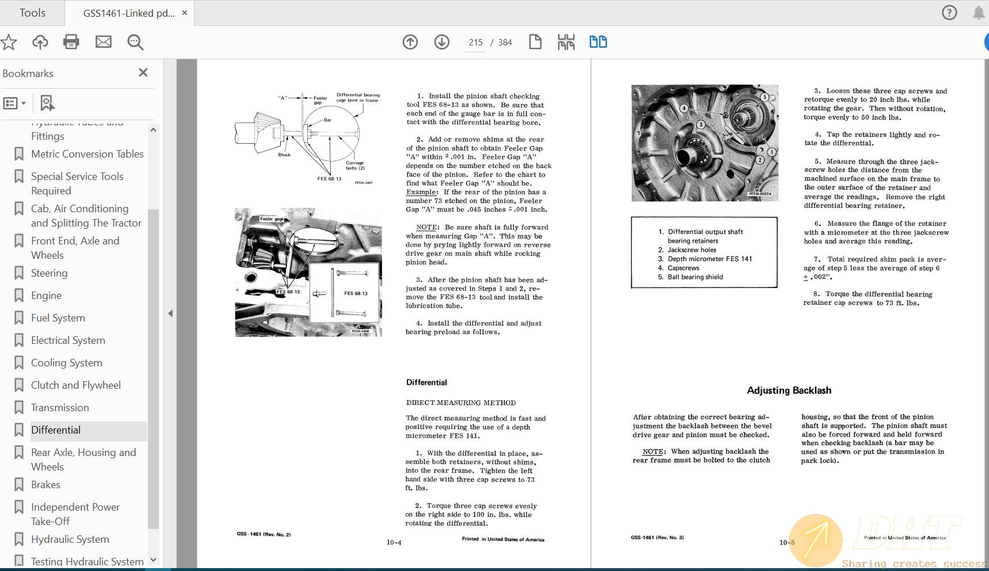Go to previous page with up arrow
989x571 pixels.
(410, 42)
